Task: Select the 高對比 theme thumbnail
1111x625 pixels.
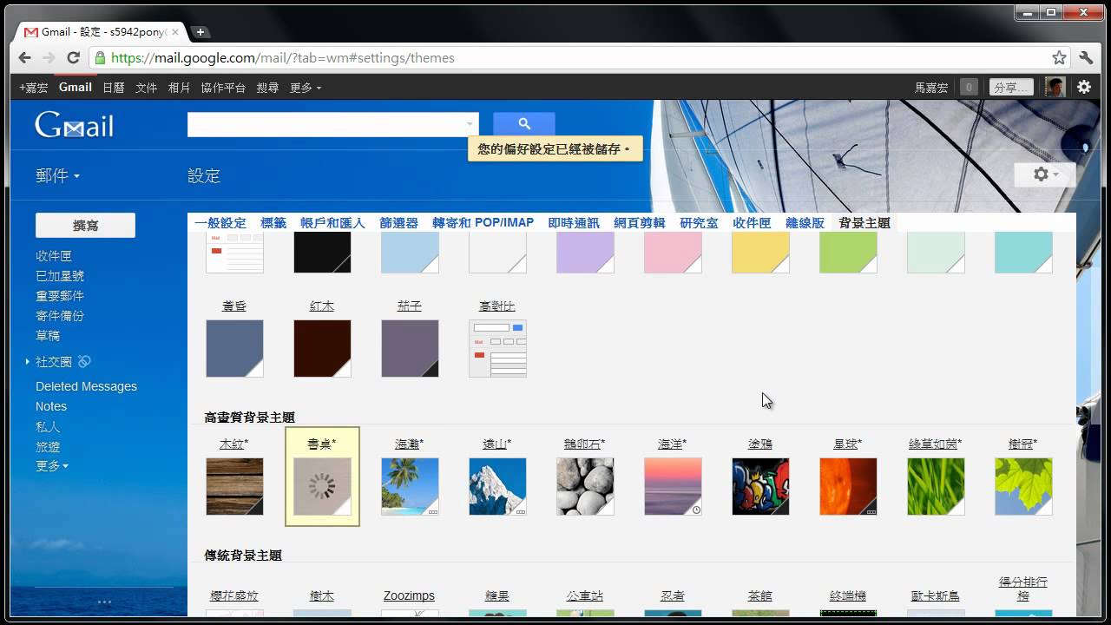Action: click(x=497, y=348)
